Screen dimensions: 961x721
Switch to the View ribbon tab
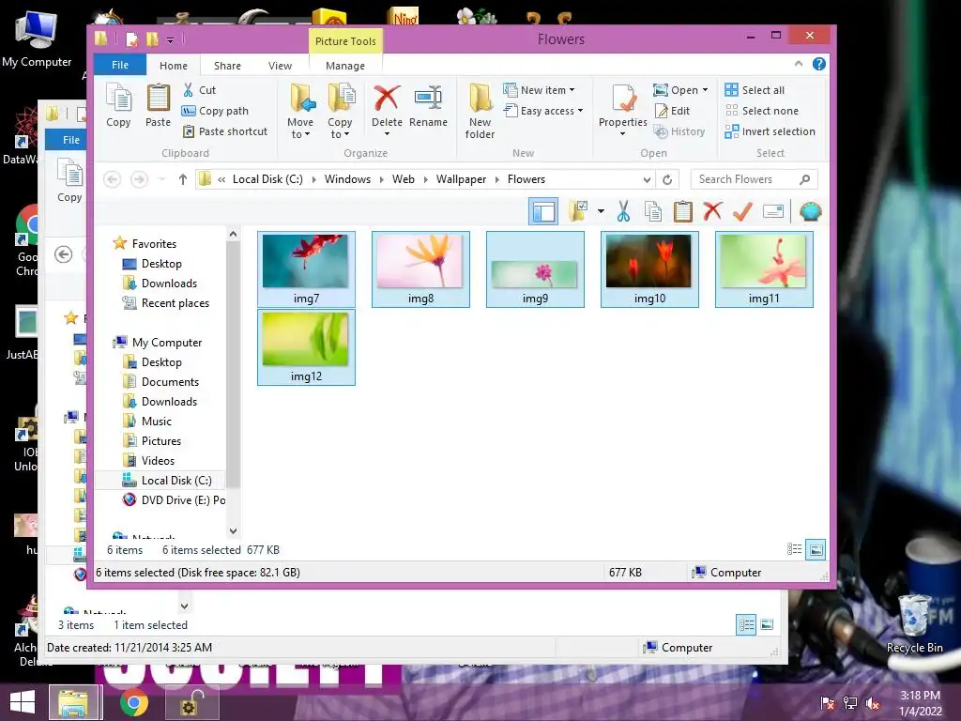tap(280, 66)
